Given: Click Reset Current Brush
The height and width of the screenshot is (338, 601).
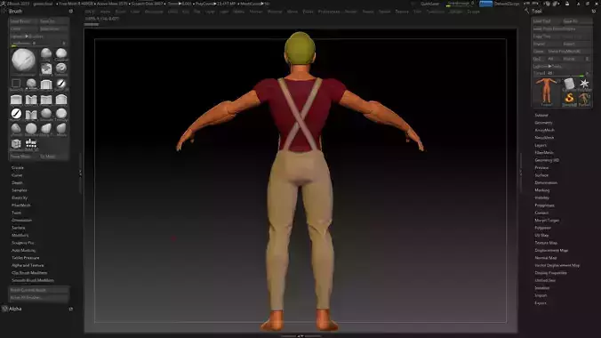Looking at the screenshot, I should point(39,291).
